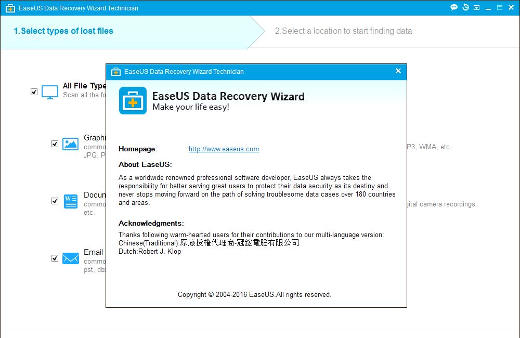Select step 1 Select types of lost files
The width and height of the screenshot is (520, 338).
point(63,31)
